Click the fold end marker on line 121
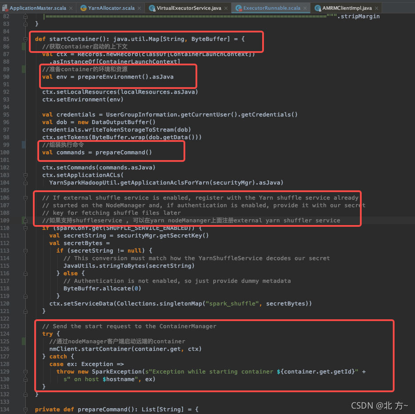This screenshot has height=414, width=415. [x=25, y=311]
